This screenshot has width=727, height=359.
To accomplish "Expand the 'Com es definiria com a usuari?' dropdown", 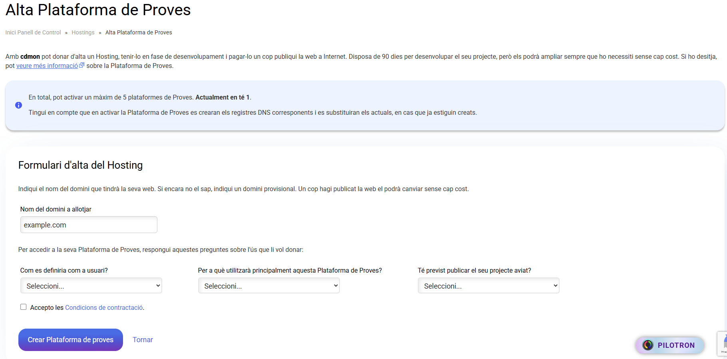I will pyautogui.click(x=91, y=286).
